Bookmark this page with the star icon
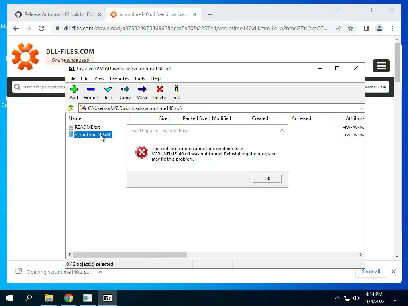This screenshot has width=408, height=306. coord(351,28)
